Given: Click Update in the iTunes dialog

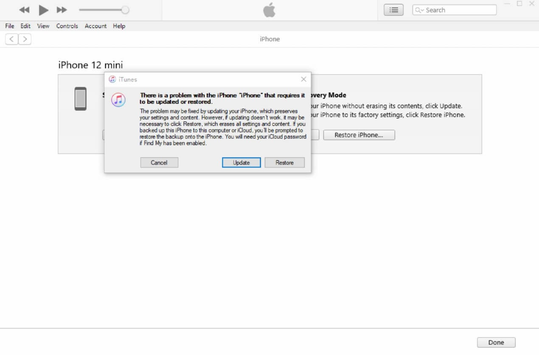Looking at the screenshot, I should click(241, 162).
